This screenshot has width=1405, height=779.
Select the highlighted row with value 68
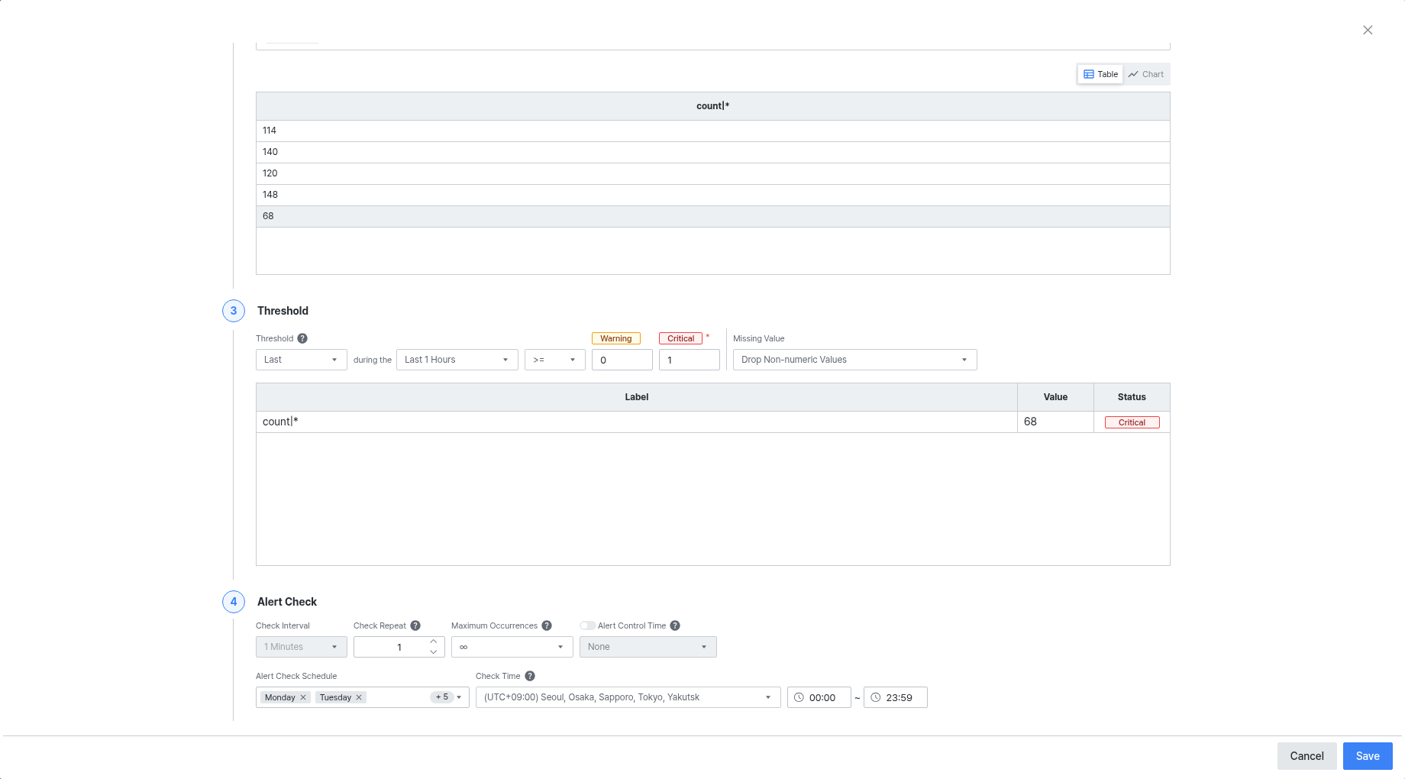(713, 216)
